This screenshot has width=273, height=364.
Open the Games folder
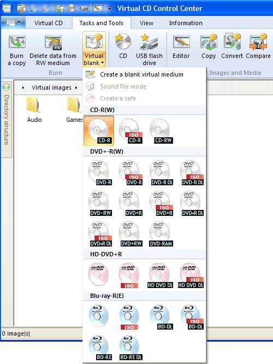click(x=74, y=110)
